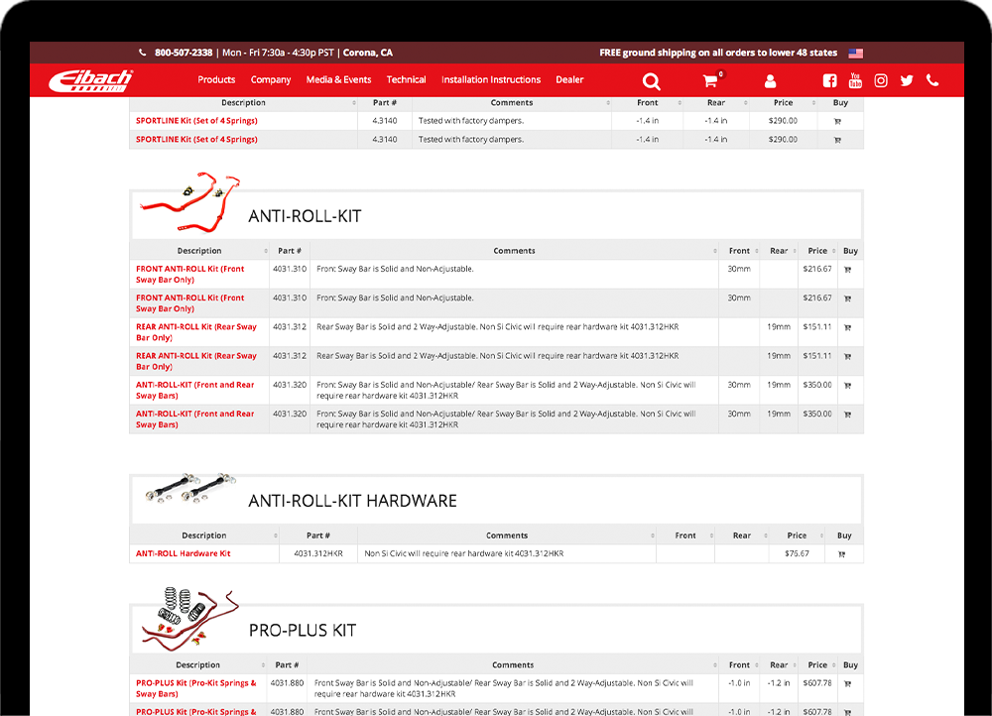Screen dimensions: 992x716
Task: Select the US flag icon
Action: coord(855,54)
